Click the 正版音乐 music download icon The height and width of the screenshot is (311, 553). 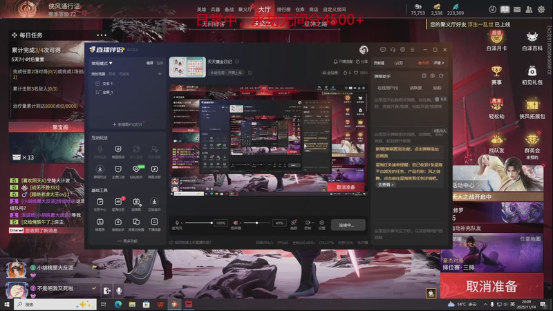pyautogui.click(x=154, y=204)
